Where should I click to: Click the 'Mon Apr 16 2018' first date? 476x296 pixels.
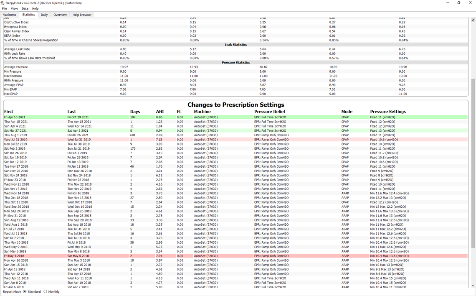click(16, 260)
